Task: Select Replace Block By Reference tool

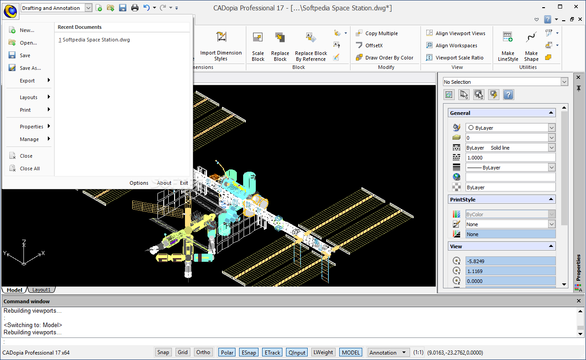Action: point(311,46)
